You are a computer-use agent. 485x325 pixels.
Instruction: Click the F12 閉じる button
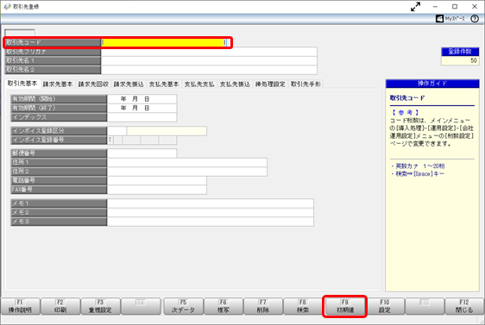click(464, 306)
